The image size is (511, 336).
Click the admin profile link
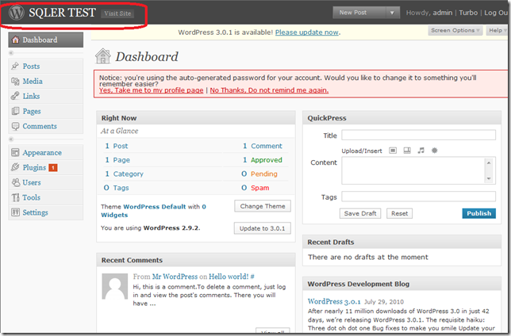(443, 13)
